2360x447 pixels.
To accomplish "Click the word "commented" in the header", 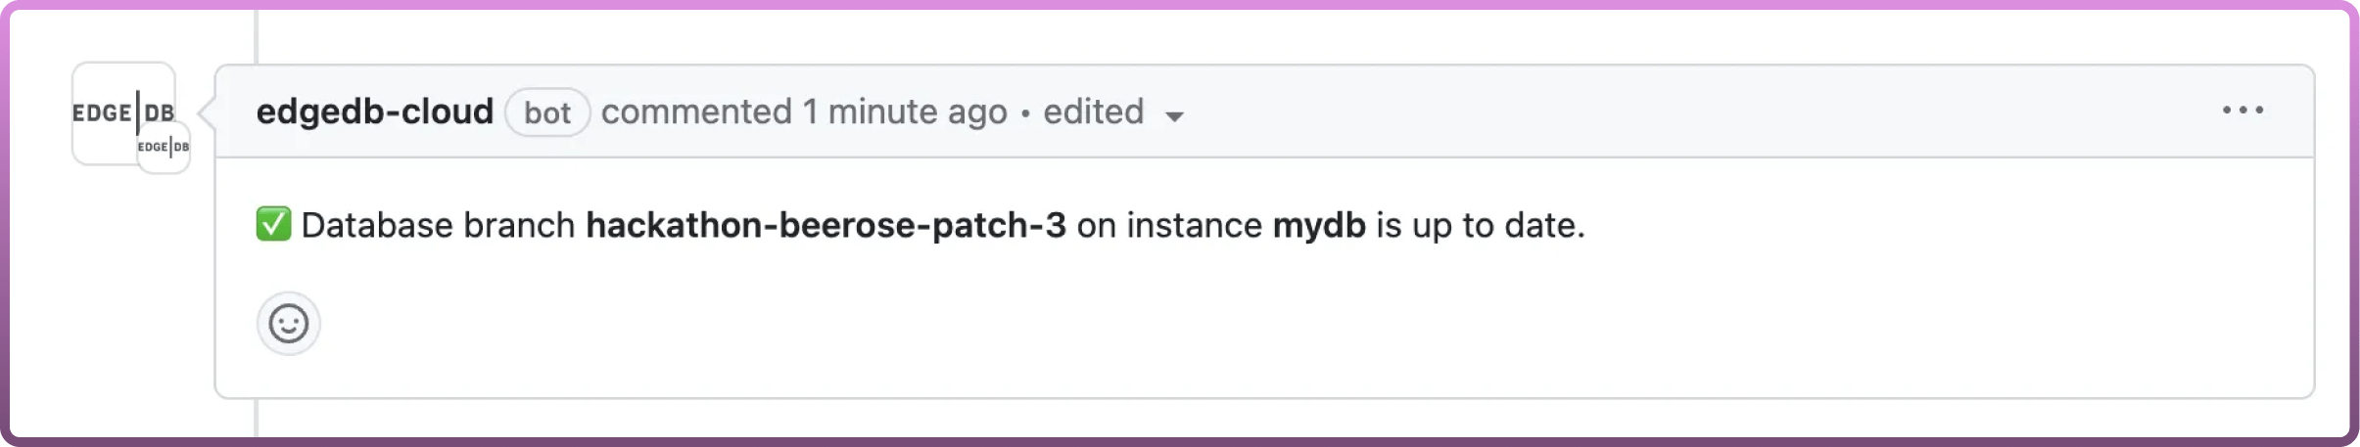I will pos(696,112).
